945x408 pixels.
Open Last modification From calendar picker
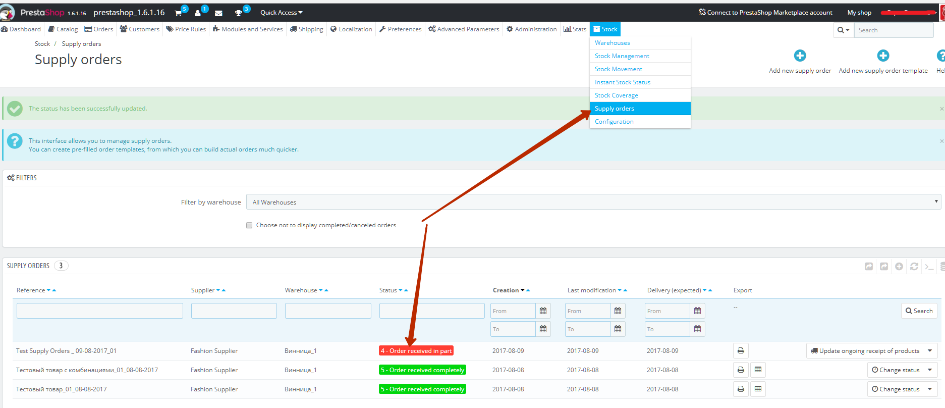pos(618,311)
